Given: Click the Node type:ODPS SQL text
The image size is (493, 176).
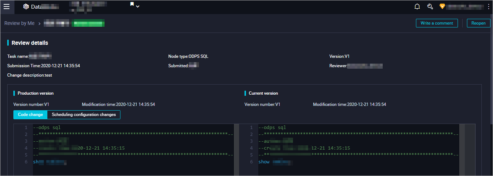Looking at the screenshot, I should (x=188, y=56).
